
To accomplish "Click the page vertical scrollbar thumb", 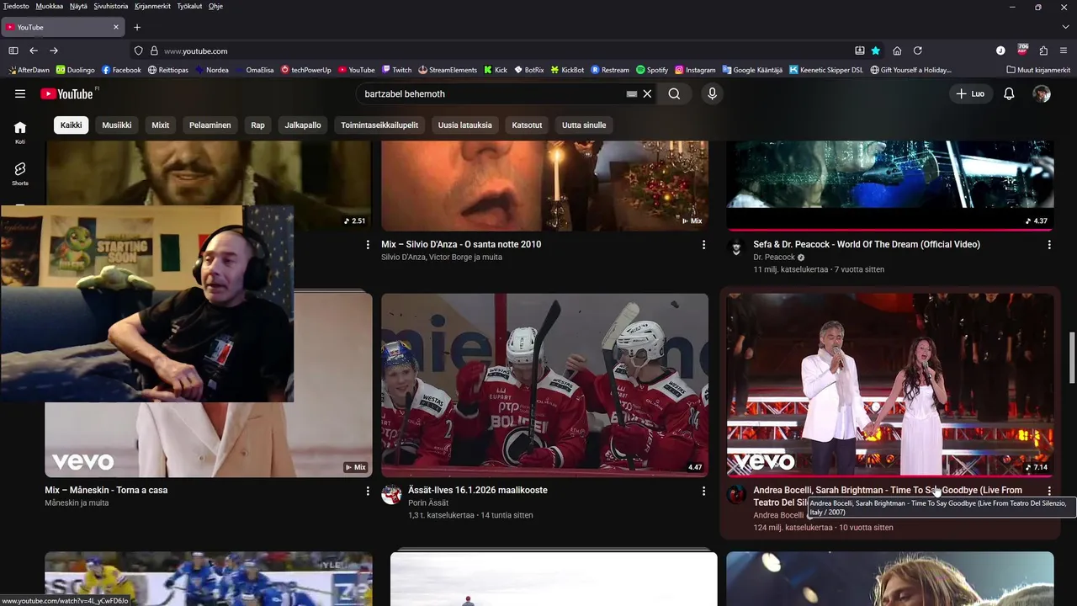I will [x=1072, y=358].
